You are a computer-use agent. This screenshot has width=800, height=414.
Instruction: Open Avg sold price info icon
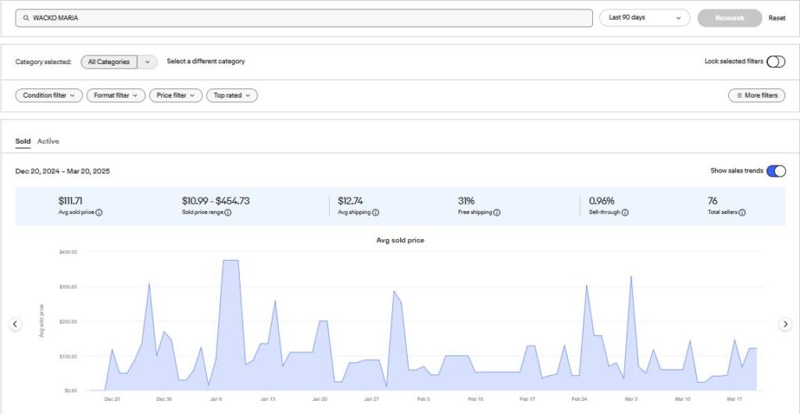pyautogui.click(x=99, y=212)
